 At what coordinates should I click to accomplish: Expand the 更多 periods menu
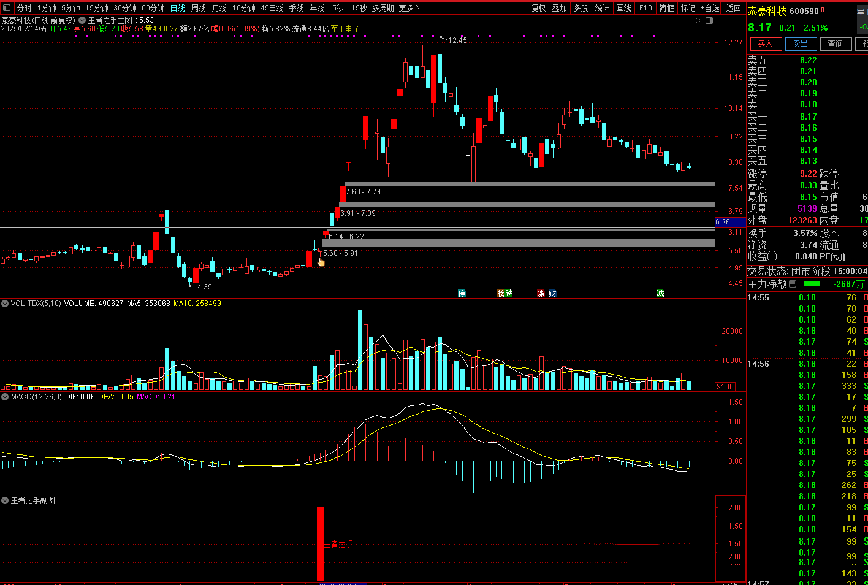(409, 8)
